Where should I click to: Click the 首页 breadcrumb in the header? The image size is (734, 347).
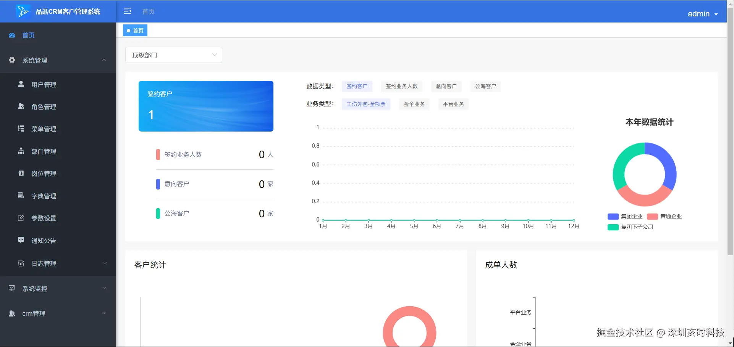pyautogui.click(x=148, y=11)
